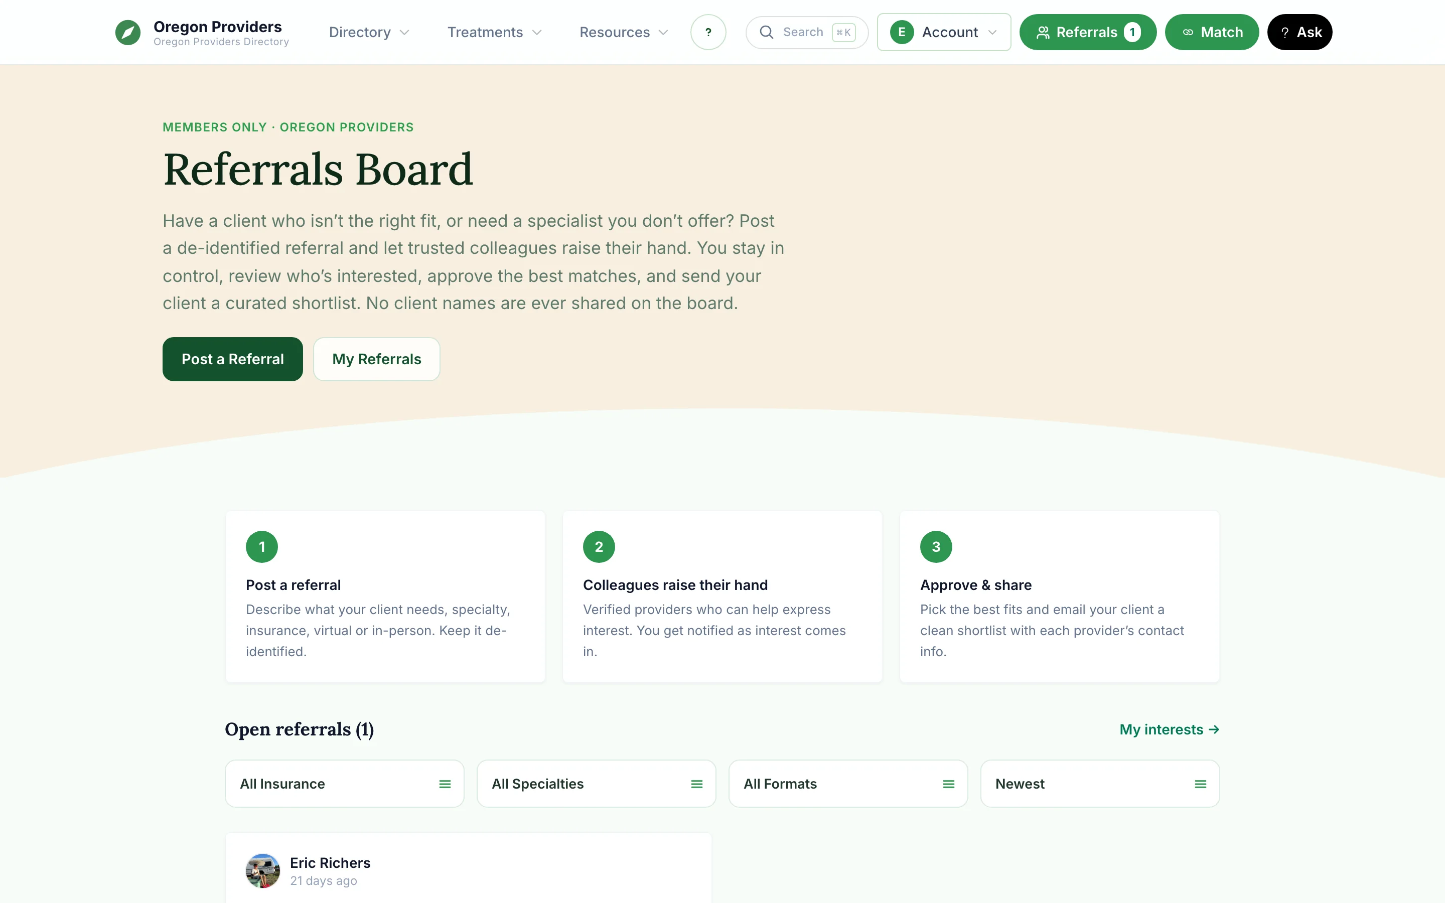
Task: Click the notification badge showing 1
Action: point(1132,32)
